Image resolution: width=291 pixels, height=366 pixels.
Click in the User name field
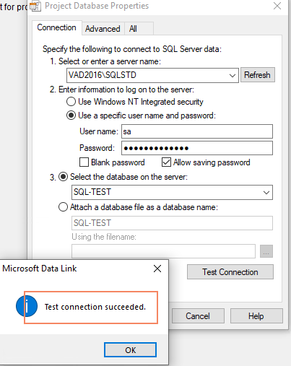[197, 131]
